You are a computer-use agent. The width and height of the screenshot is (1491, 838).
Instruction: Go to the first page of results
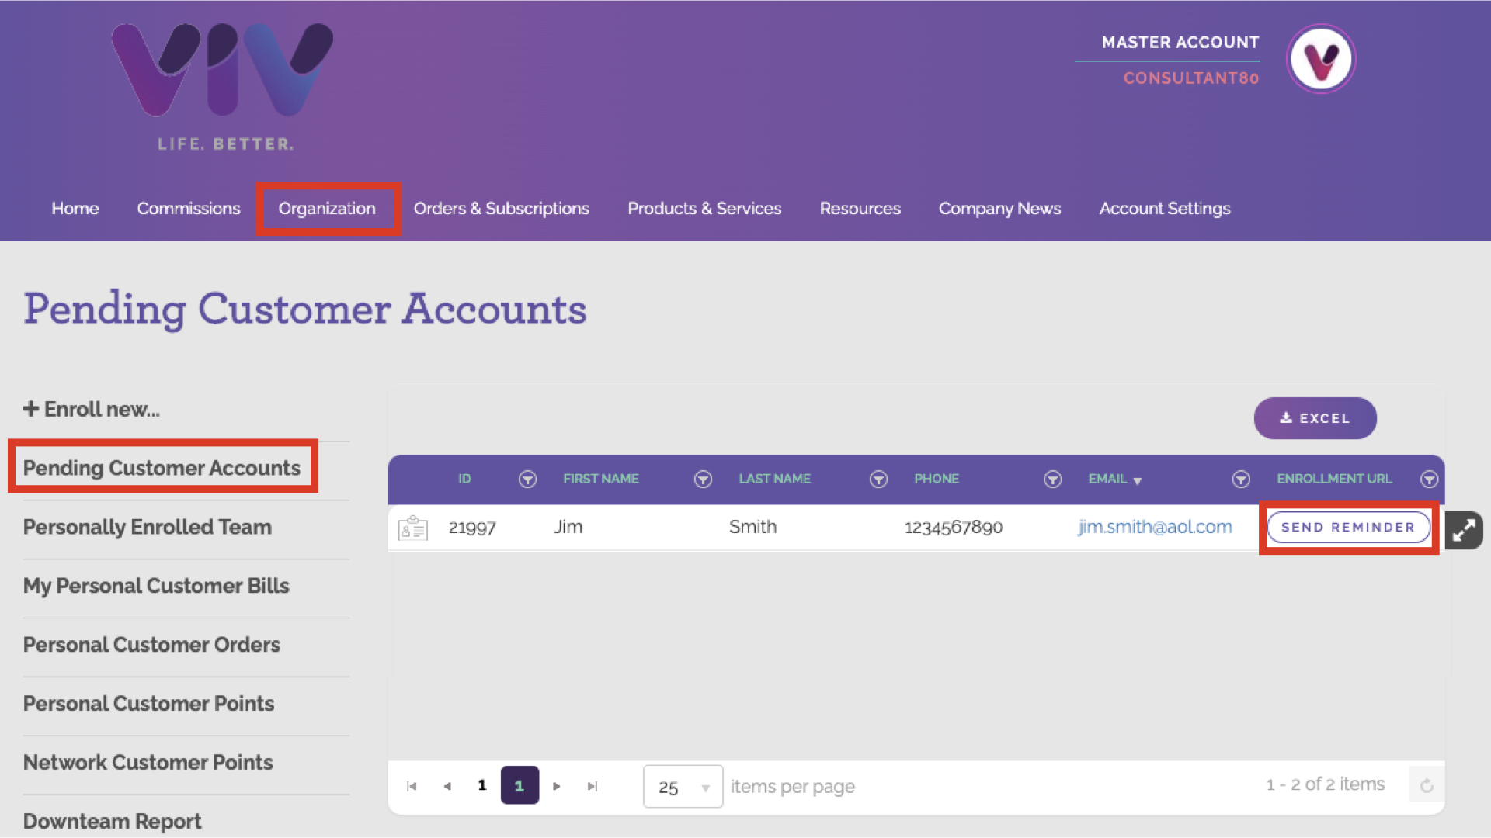click(412, 786)
